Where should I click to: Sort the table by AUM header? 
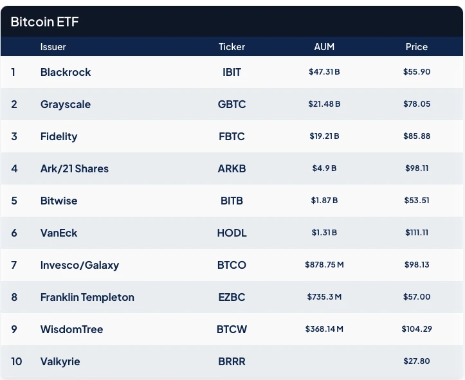click(x=324, y=47)
